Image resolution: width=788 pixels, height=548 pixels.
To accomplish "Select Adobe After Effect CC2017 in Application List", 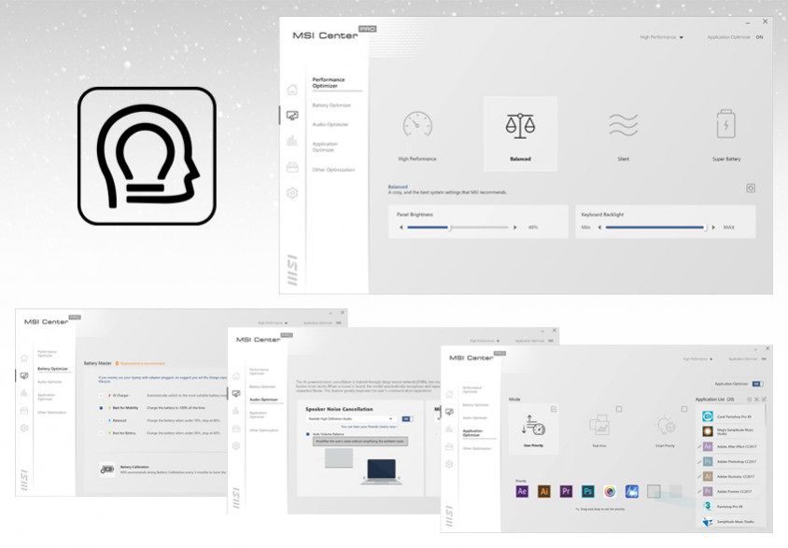I will pyautogui.click(x=730, y=446).
